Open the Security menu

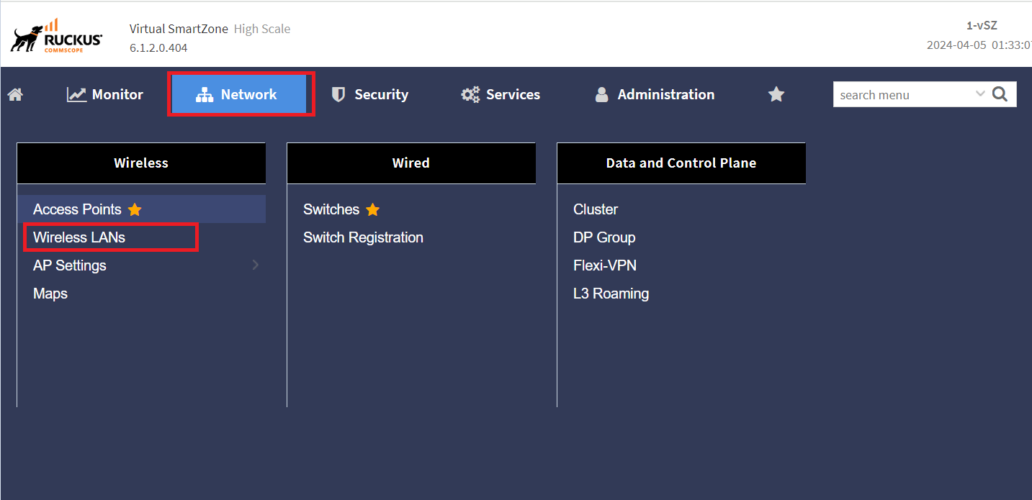coord(369,94)
